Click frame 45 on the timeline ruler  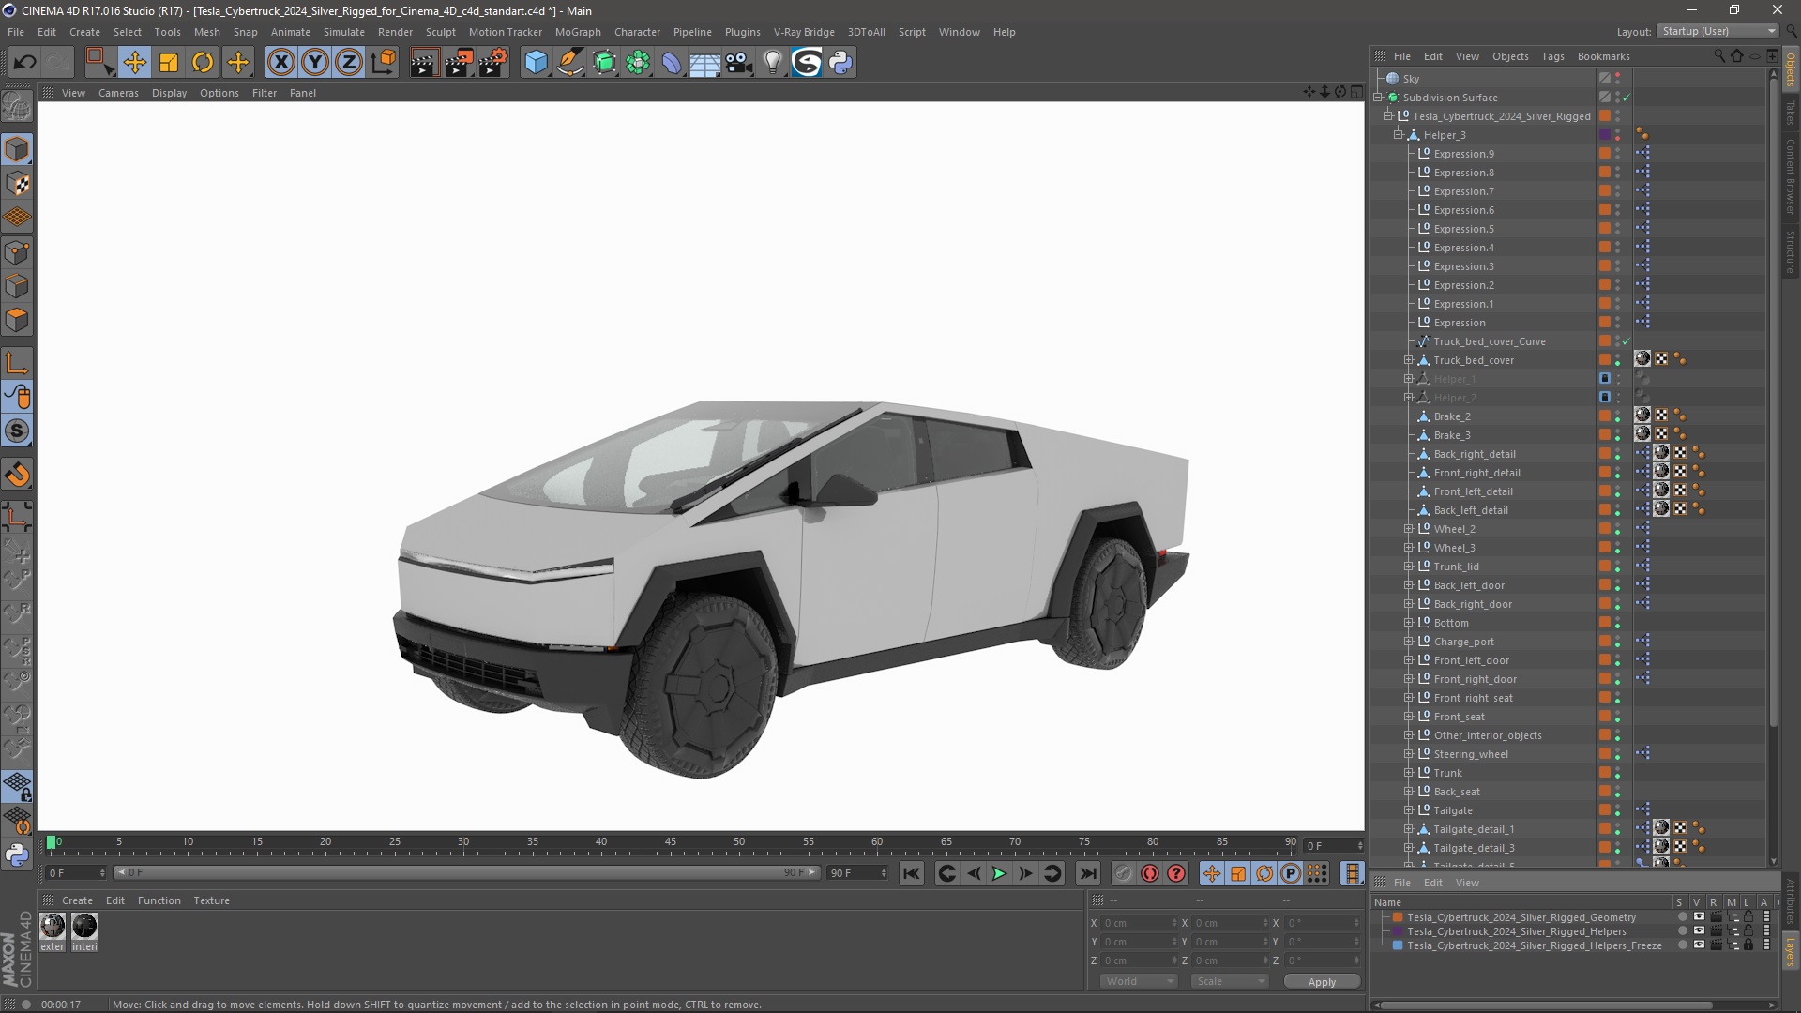point(671,843)
